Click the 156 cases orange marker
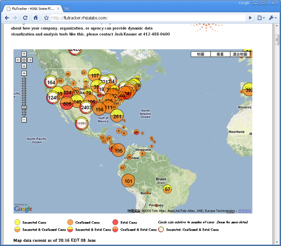Screen dimensions: 281x246 click(x=99, y=109)
